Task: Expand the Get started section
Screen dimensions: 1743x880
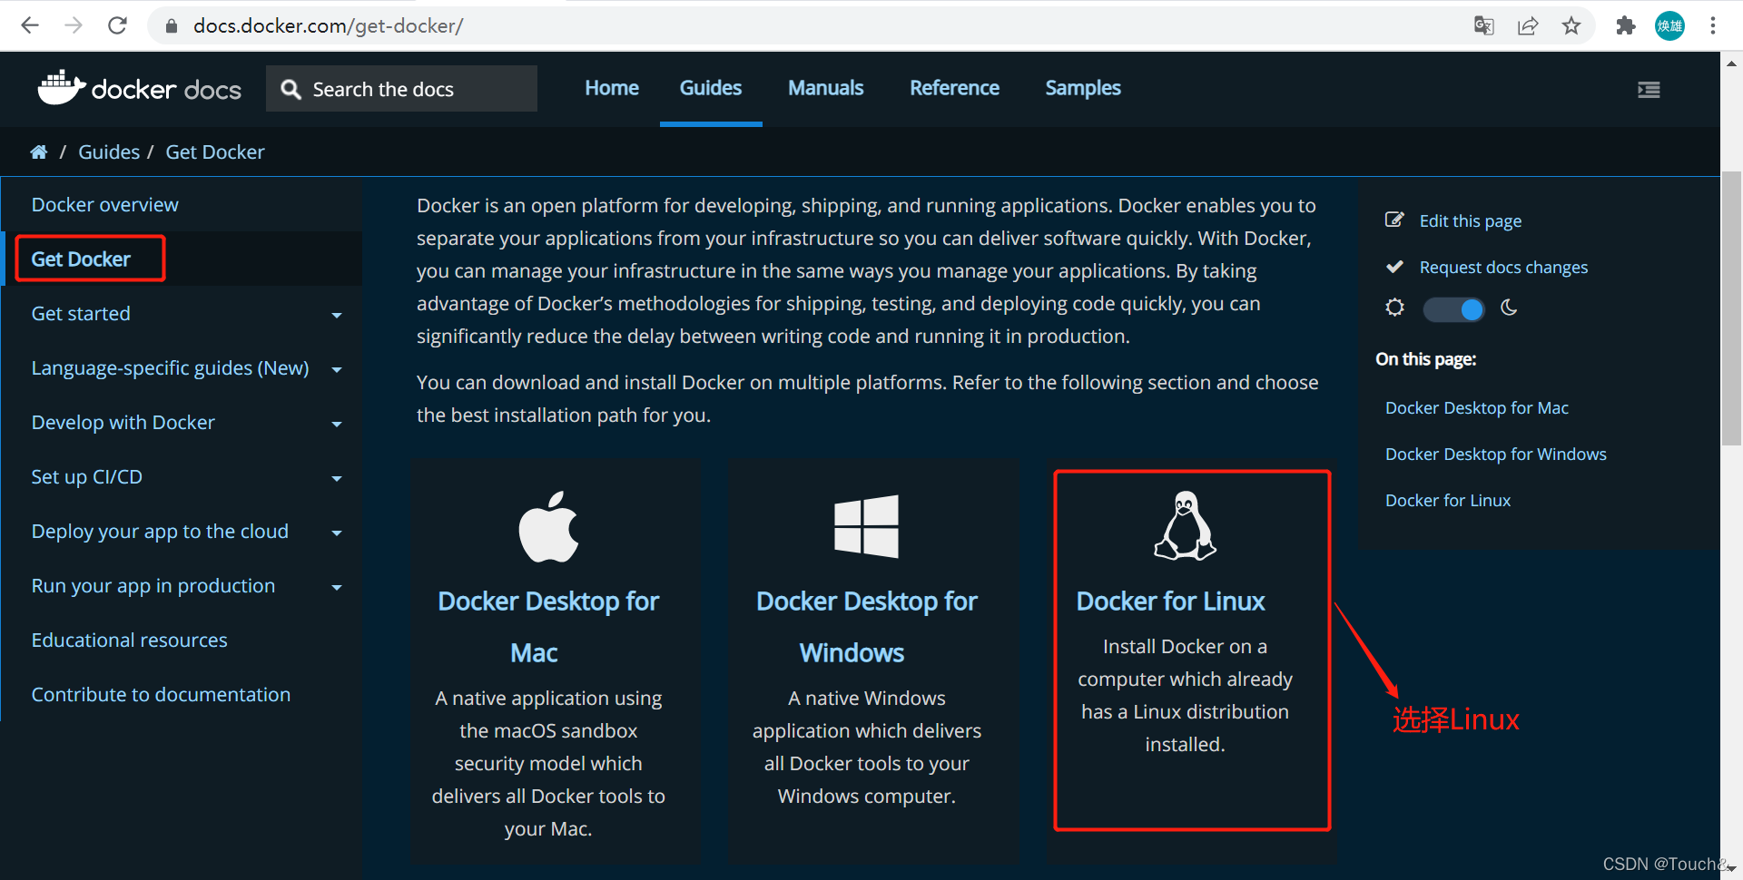Action: (337, 315)
